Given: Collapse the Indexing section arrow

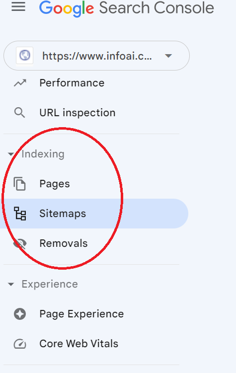Looking at the screenshot, I should click(11, 154).
